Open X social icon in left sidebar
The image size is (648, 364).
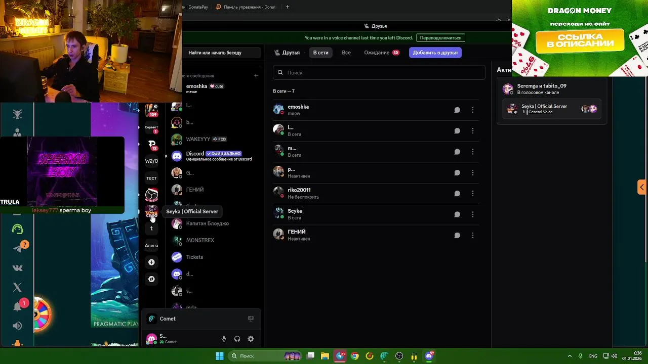(17, 287)
